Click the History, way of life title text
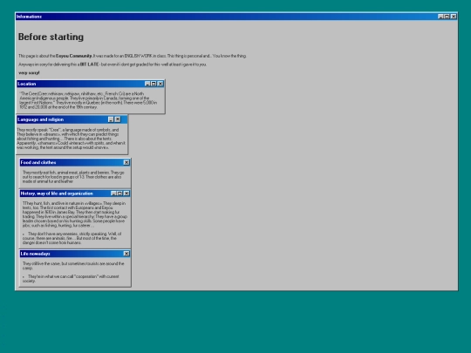This screenshot has height=353, width=471. click(x=57, y=193)
